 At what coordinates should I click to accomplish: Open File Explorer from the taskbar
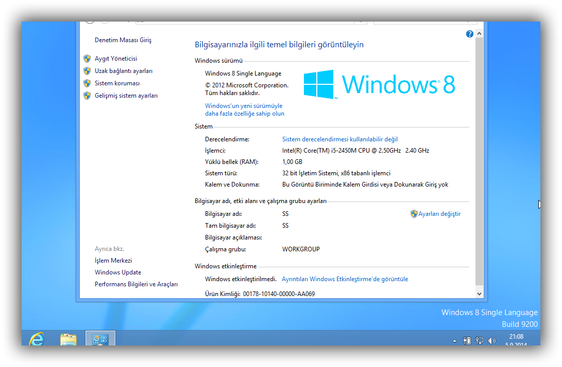coord(68,339)
